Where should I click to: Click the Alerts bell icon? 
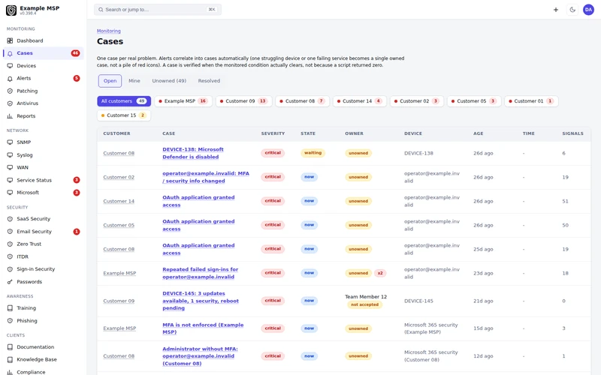(10, 79)
